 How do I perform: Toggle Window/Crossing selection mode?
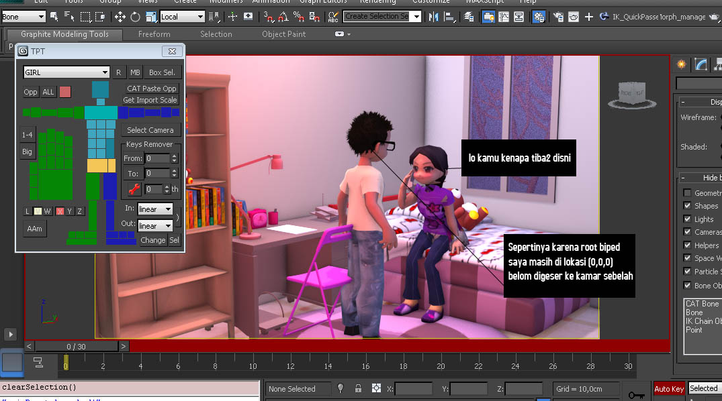coord(100,17)
